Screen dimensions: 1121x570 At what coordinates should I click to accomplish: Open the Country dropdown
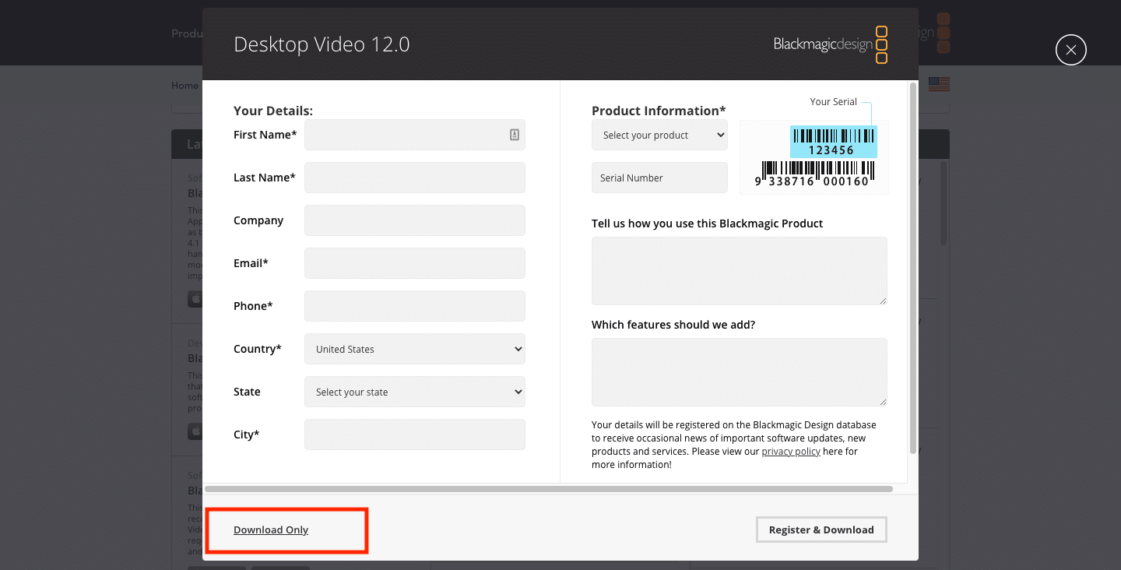tap(415, 349)
